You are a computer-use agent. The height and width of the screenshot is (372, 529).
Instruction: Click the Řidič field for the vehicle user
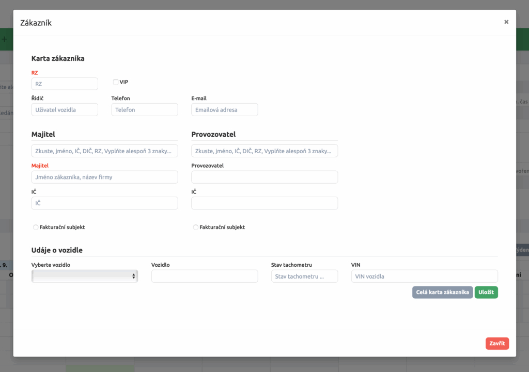pos(65,109)
